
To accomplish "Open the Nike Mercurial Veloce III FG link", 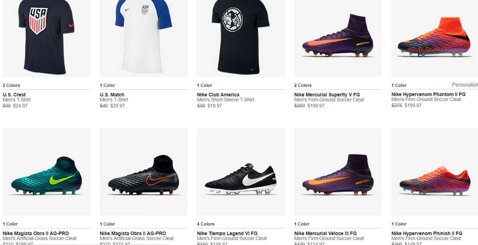I will (x=325, y=234).
